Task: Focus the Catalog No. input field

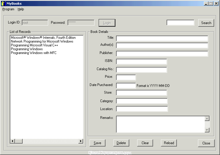Action: [142, 70]
